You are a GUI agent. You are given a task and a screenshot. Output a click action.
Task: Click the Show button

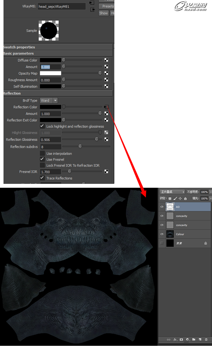[103, 13]
